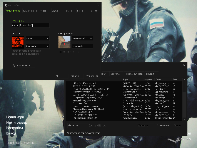Switch to the Локальная сеть tab

point(134,74)
